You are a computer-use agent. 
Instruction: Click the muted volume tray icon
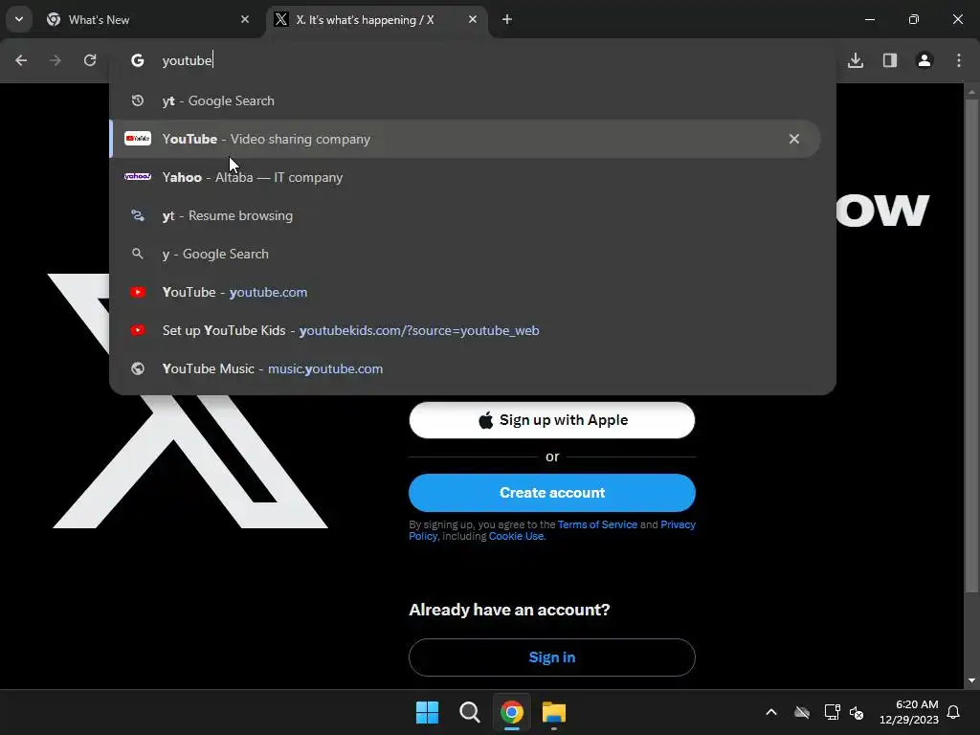tap(857, 712)
